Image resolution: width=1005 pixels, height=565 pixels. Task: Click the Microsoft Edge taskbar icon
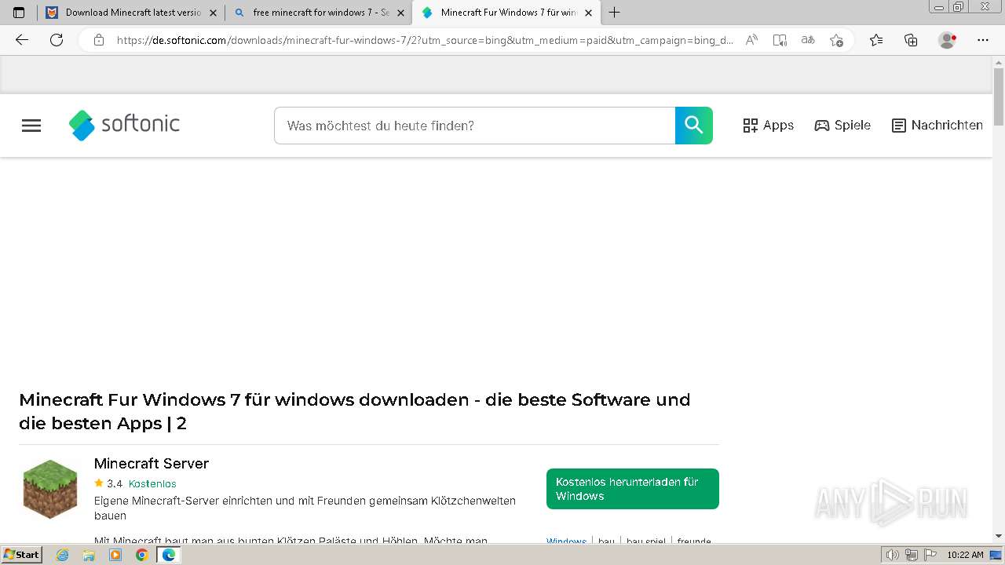tap(168, 555)
